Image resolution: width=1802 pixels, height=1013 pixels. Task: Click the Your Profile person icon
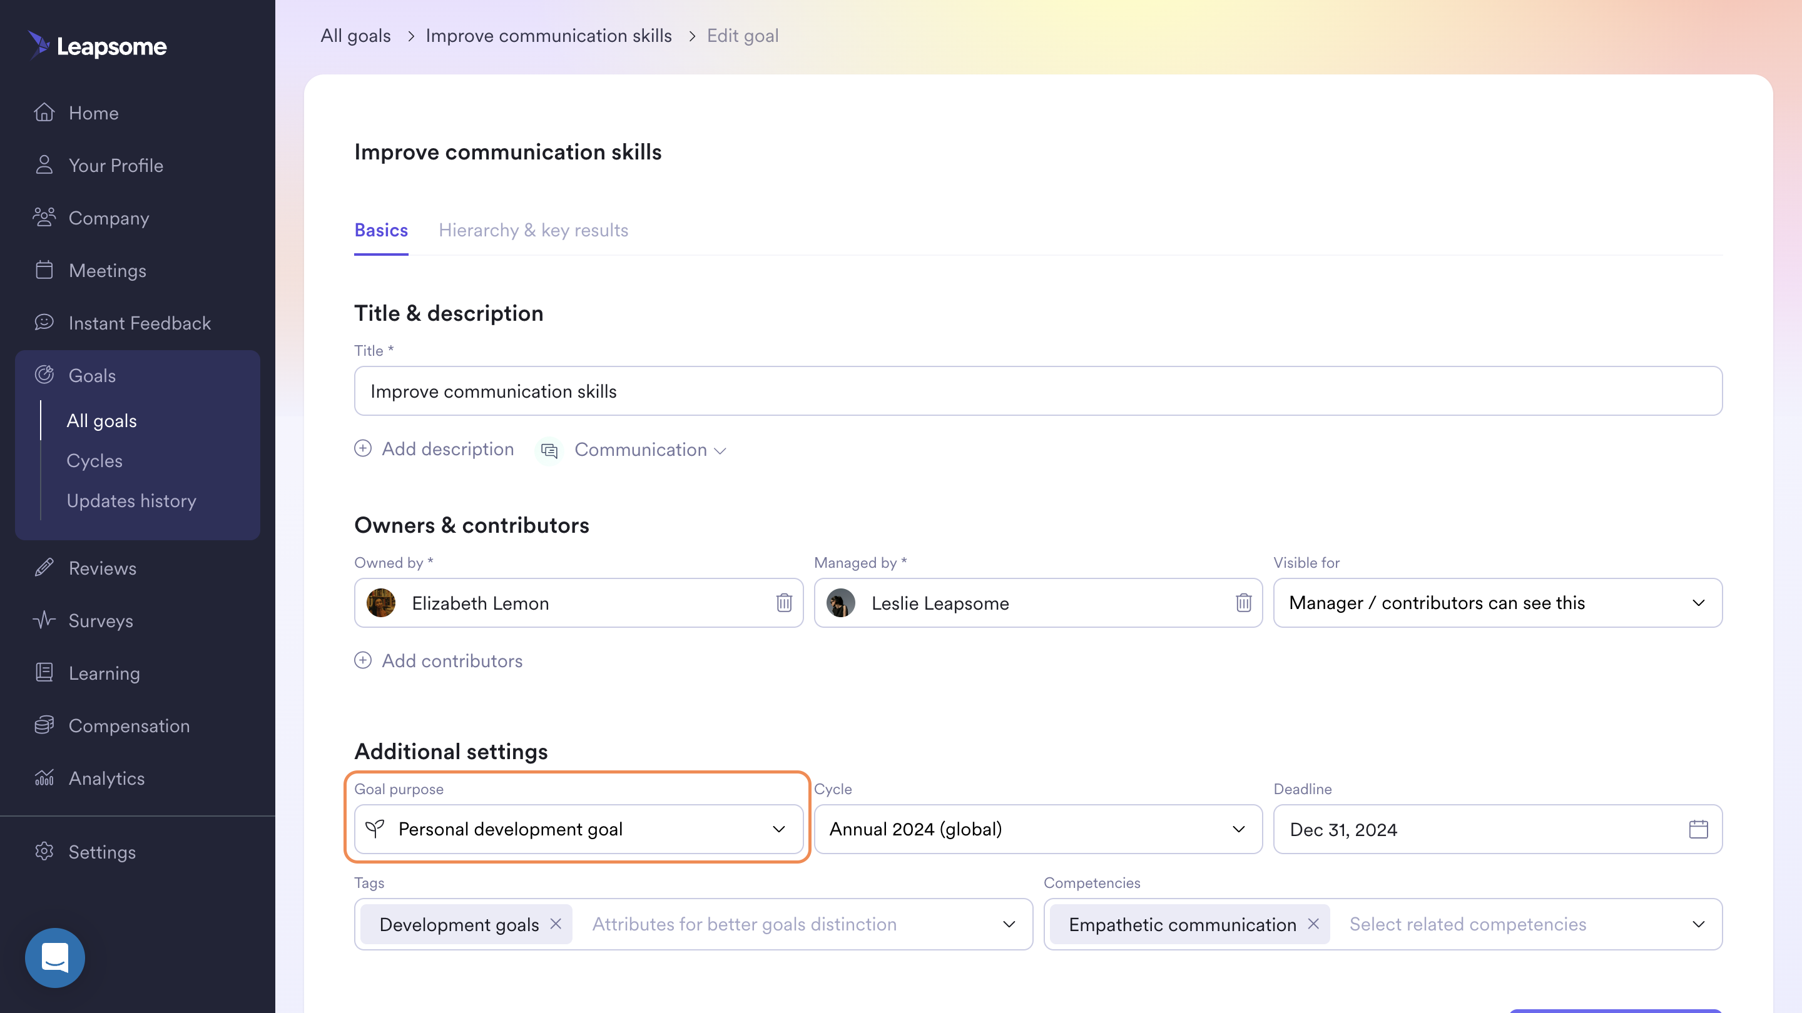pos(44,164)
